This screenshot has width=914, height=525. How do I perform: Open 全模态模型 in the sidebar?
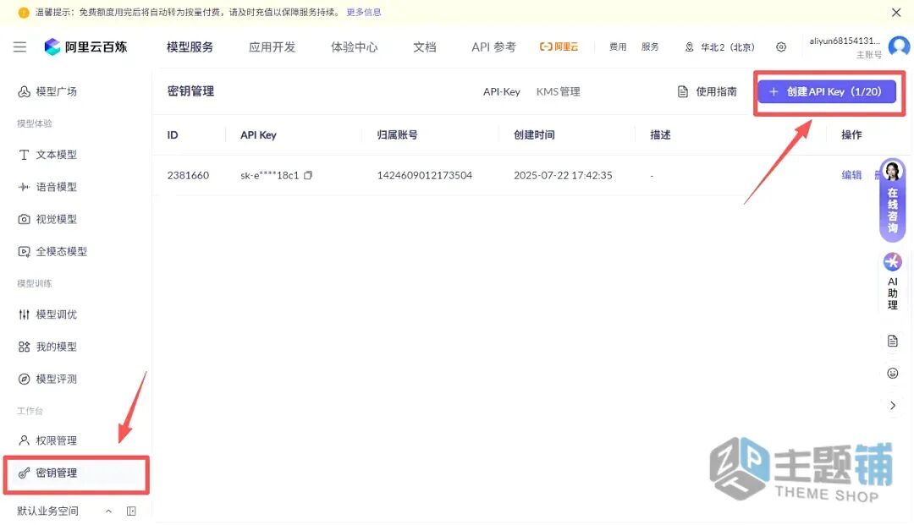pos(52,251)
